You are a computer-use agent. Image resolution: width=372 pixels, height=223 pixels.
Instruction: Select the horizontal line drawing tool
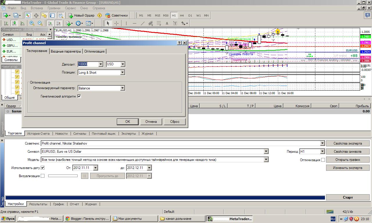pos(134,23)
